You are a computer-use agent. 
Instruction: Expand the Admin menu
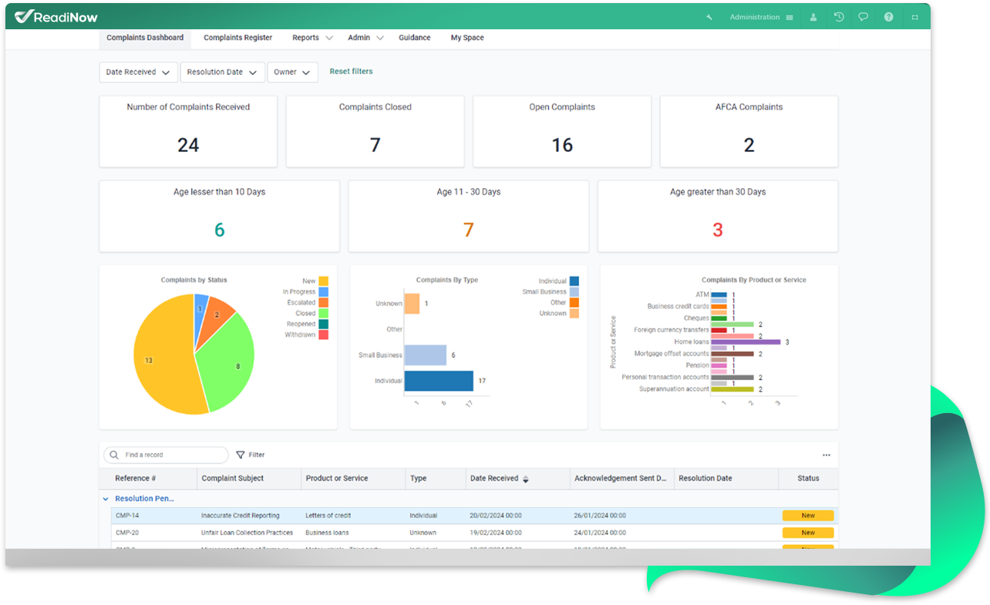tap(365, 38)
